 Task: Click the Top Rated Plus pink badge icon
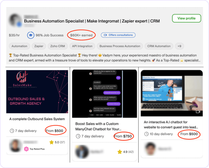(x=26, y=149)
